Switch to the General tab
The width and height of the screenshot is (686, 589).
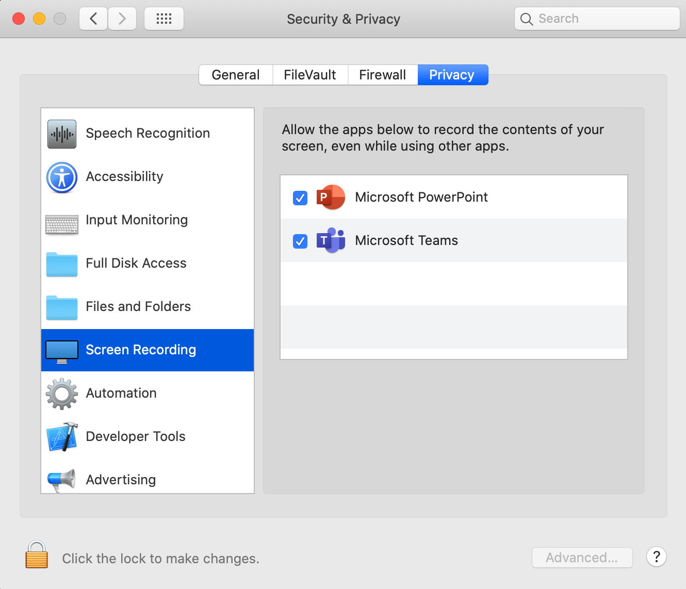(x=236, y=75)
